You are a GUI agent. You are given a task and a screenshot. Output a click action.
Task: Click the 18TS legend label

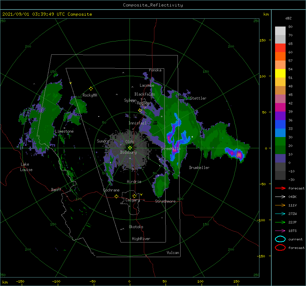tap(292, 231)
